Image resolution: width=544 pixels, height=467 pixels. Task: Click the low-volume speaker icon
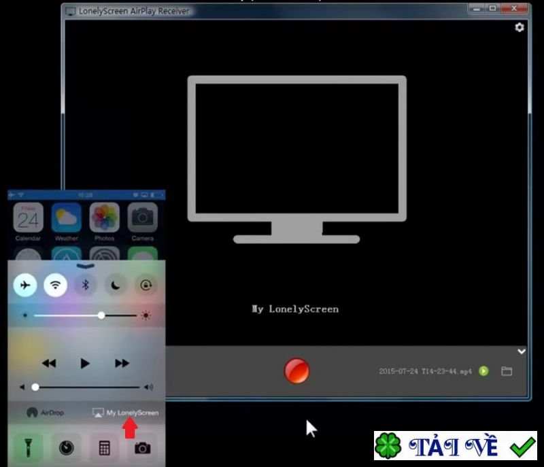(x=22, y=387)
